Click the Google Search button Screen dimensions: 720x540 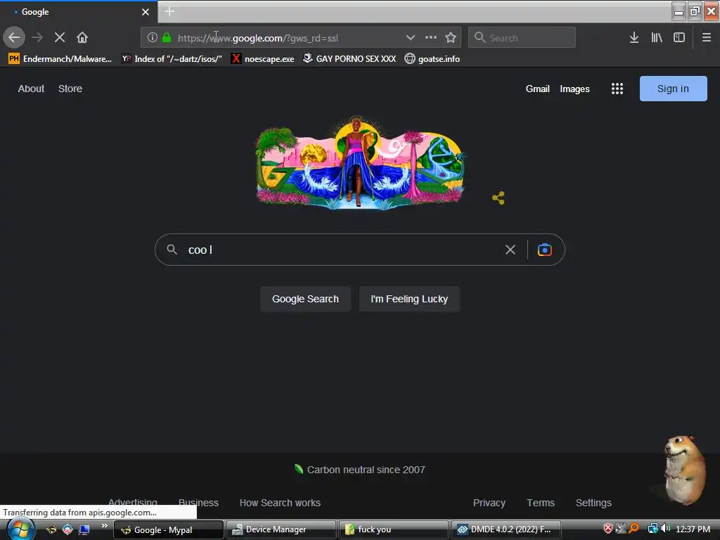coord(305,299)
